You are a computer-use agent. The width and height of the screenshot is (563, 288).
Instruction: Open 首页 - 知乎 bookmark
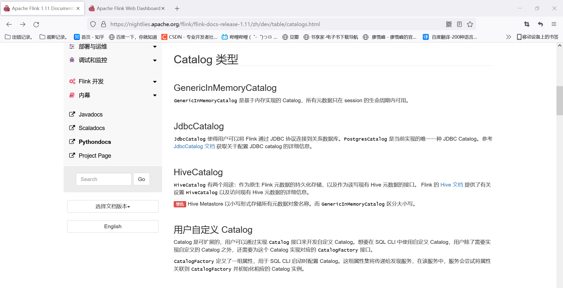coord(89,37)
